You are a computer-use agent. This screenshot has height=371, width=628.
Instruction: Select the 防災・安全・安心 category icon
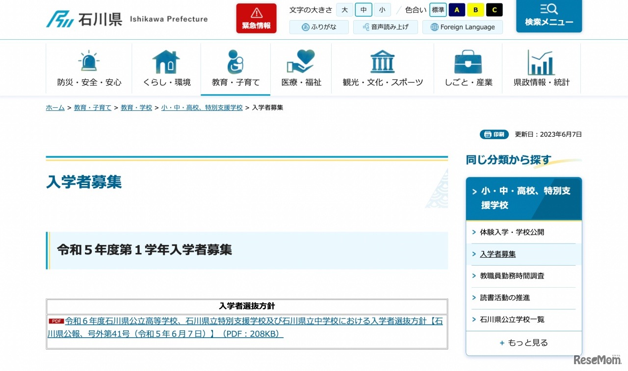coord(88,61)
